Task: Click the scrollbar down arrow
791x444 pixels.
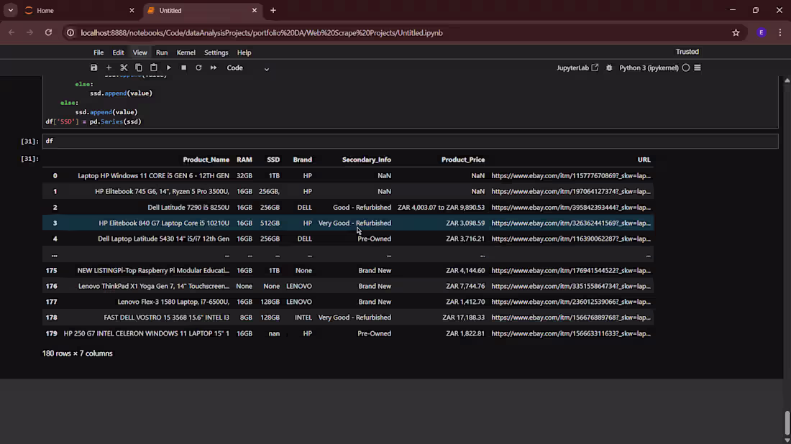Action: (787, 440)
